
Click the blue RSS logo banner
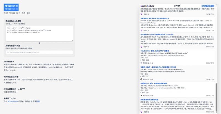tap(11, 7)
